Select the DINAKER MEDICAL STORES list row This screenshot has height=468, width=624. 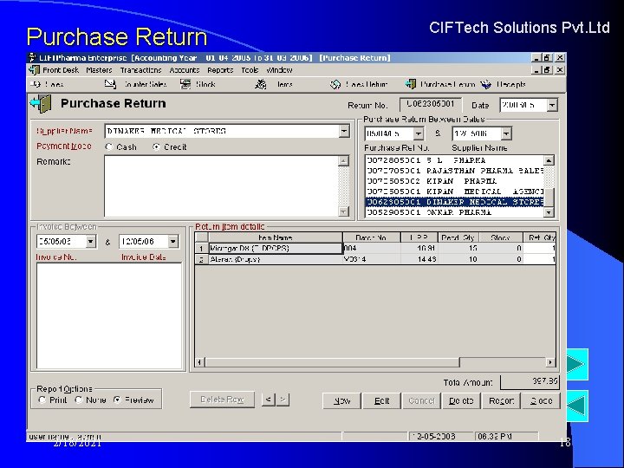point(454,202)
